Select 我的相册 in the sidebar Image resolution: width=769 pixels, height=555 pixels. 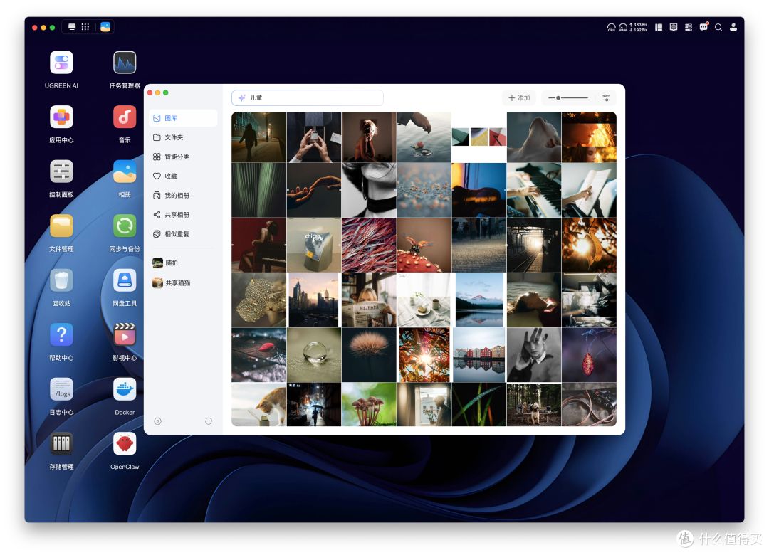click(x=183, y=196)
